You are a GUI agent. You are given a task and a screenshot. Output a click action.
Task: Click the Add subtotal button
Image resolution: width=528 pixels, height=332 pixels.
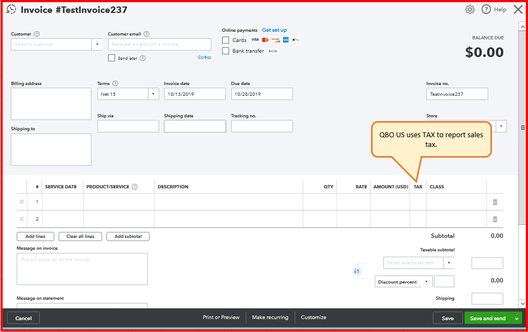[128, 236]
